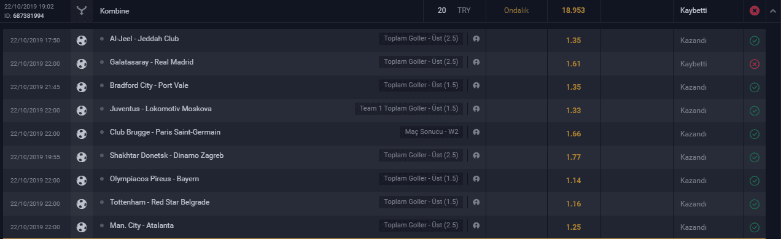The width and height of the screenshot is (781, 239).
Task: Select the Kombine bet header label
Action: coord(114,10)
